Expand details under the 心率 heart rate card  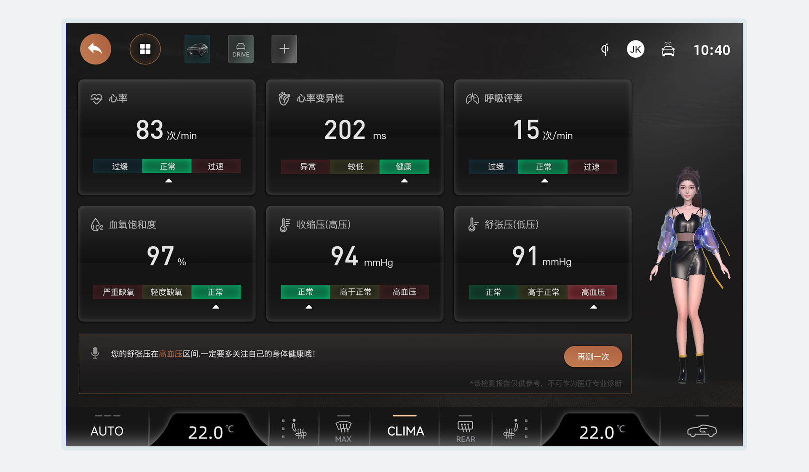[x=169, y=180]
